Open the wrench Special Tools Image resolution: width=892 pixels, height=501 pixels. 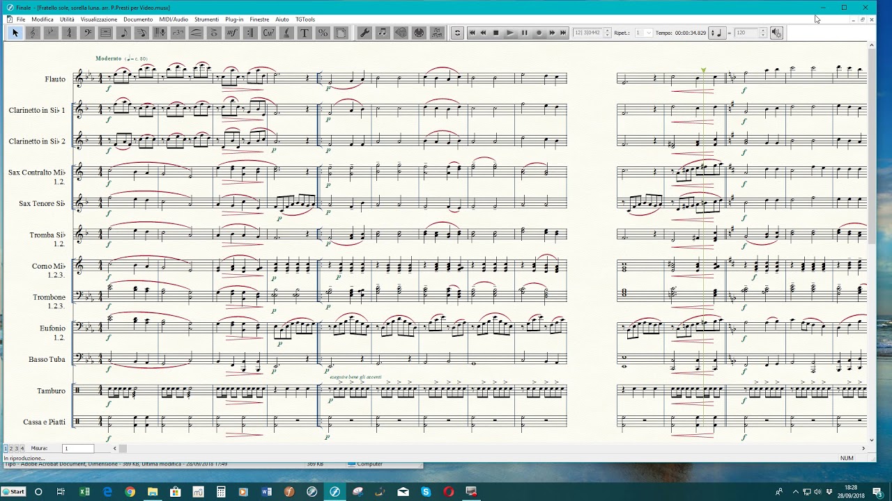[x=364, y=33]
